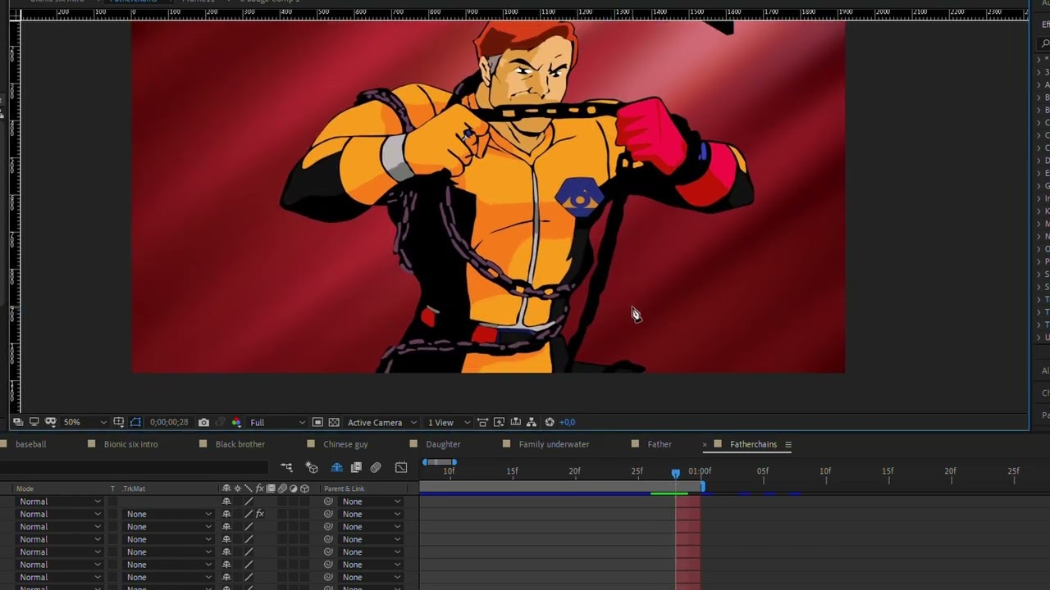Viewport: 1050px width, 590px height.
Task: Click the Frame Blending switch header icon
Action: click(x=271, y=488)
